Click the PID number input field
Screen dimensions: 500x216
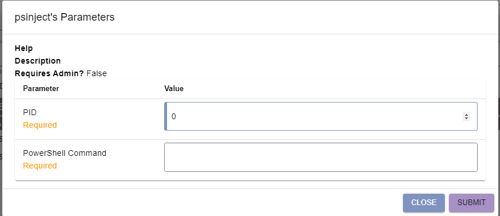tap(321, 116)
